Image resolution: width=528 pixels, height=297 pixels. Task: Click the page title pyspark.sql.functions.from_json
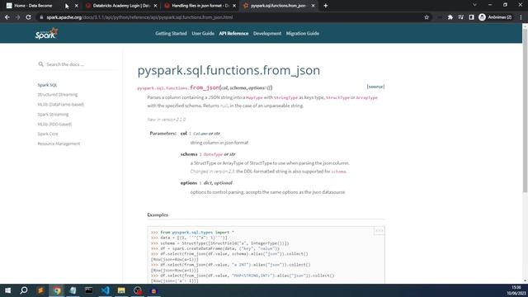229,70
